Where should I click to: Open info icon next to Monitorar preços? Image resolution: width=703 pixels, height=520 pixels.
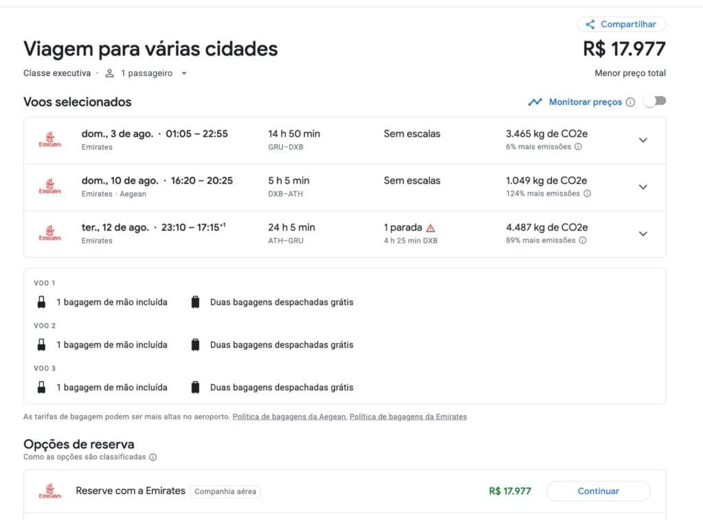[630, 102]
